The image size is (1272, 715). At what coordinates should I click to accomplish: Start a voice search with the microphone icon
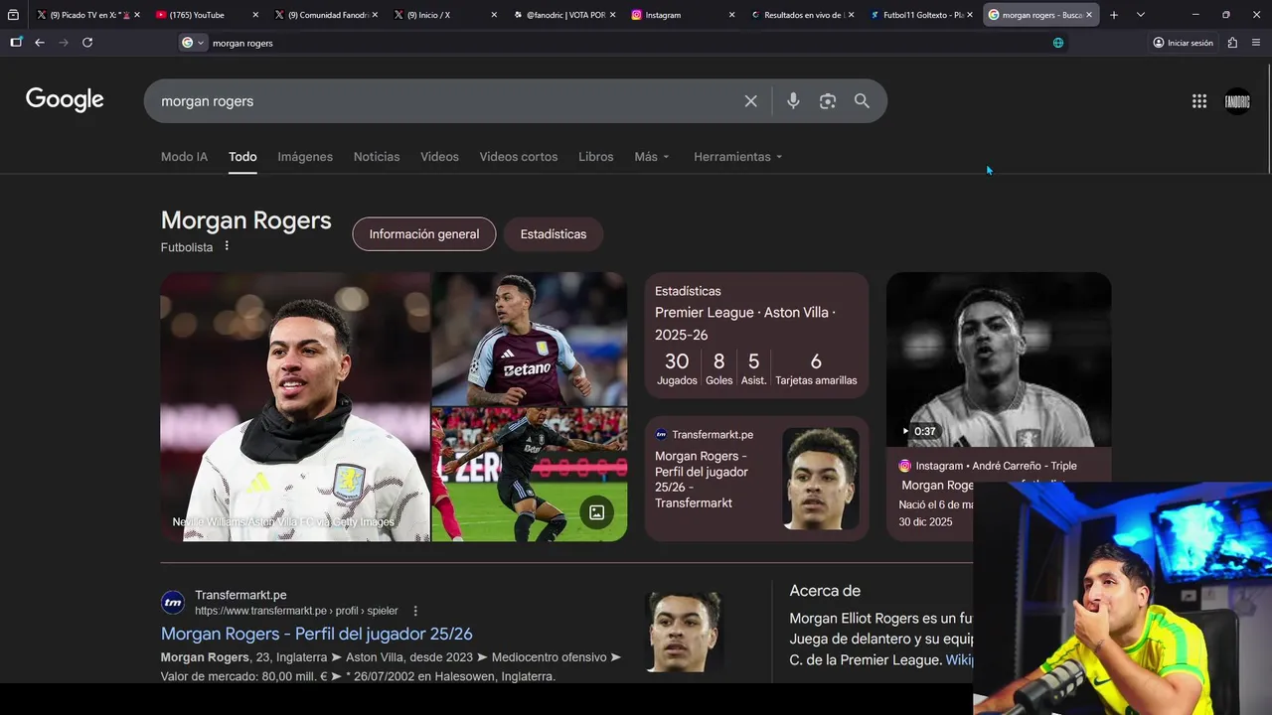793,101
